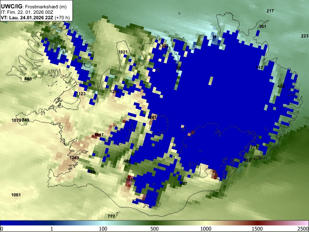Click the map value '147'
The width and height of the screenshot is (309, 232).
[259, 68]
